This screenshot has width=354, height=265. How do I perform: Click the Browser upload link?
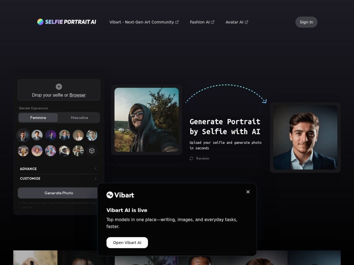(77, 95)
